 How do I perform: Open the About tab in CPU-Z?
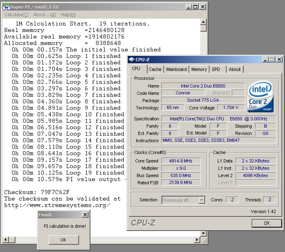(235, 69)
